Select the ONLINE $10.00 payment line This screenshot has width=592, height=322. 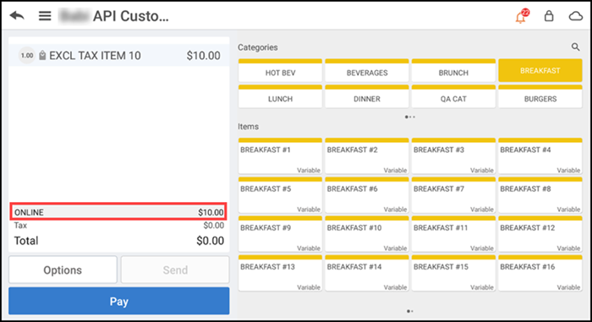pyautogui.click(x=118, y=212)
